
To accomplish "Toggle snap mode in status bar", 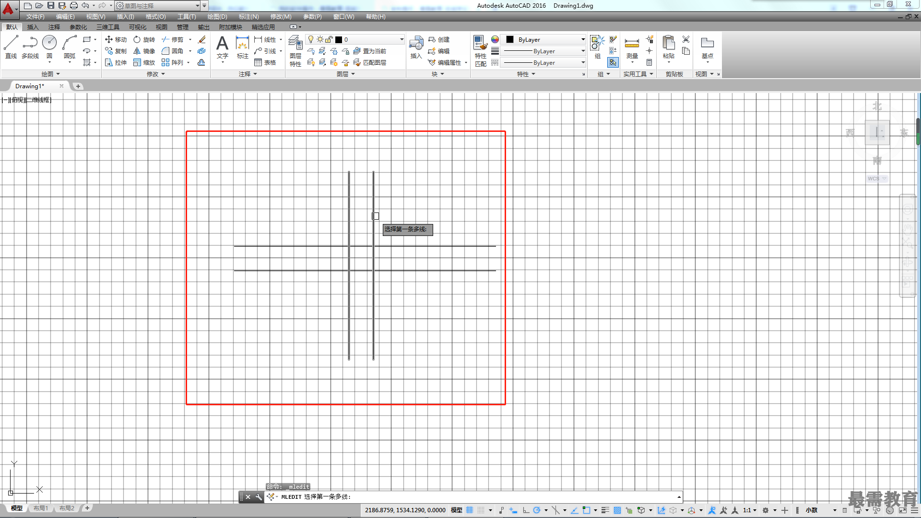I will click(x=481, y=510).
